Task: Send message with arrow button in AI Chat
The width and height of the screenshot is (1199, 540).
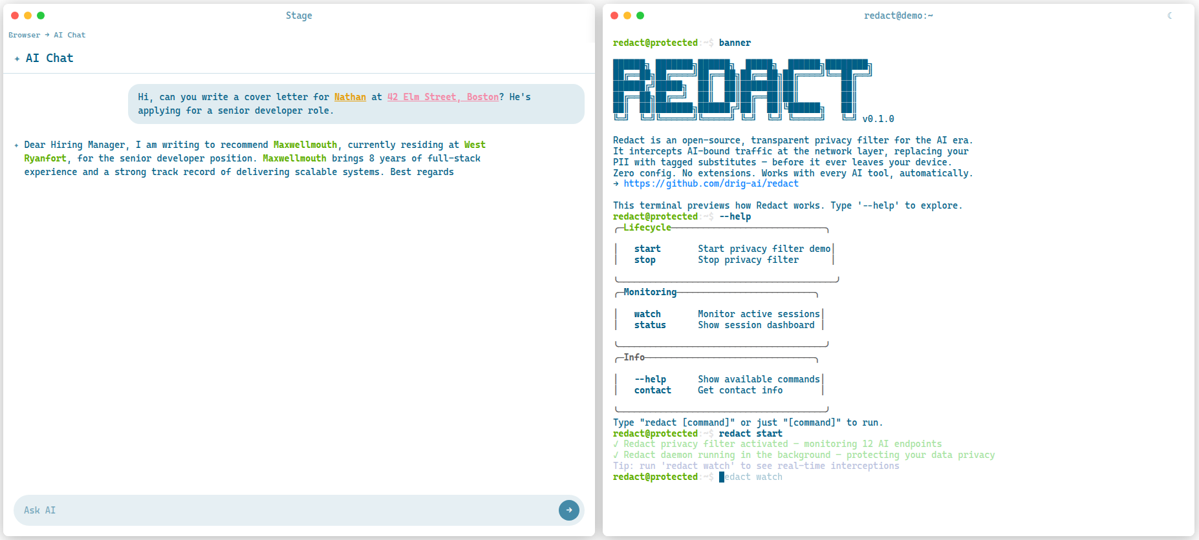Action: [x=569, y=510]
